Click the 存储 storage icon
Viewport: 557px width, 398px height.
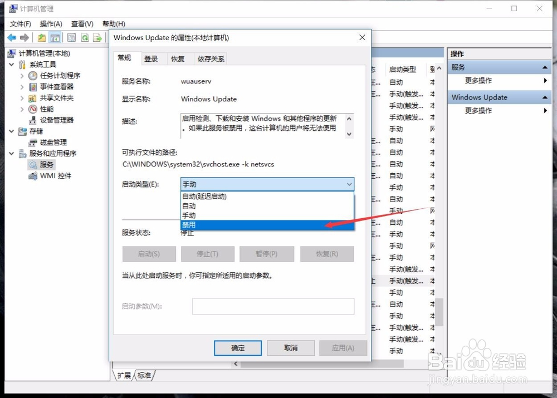point(22,131)
